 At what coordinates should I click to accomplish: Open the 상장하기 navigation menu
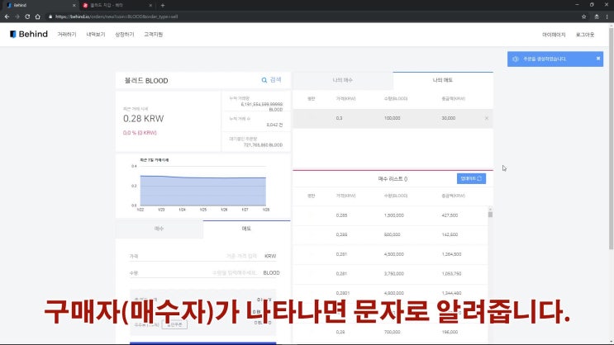tap(125, 35)
